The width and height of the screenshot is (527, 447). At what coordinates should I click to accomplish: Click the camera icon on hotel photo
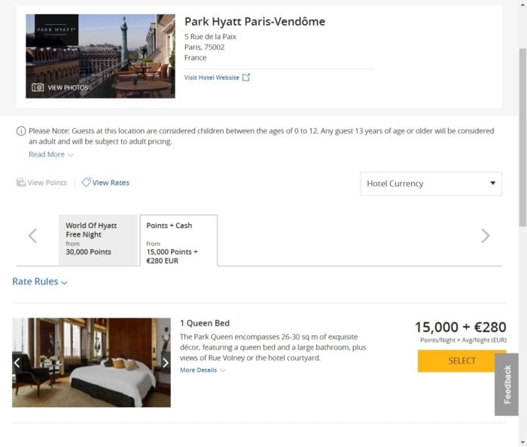(38, 87)
